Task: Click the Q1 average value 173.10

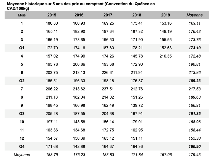Action: coord(194,48)
